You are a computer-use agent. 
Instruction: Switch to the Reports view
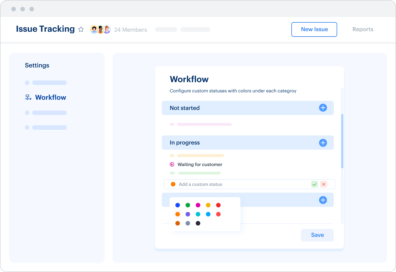(x=363, y=29)
